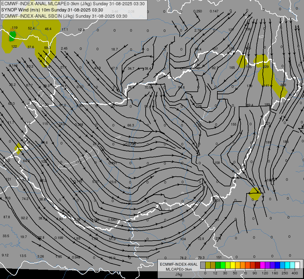Select the map value 221
This screenshot has width=304, height=279.
coord(268,123)
